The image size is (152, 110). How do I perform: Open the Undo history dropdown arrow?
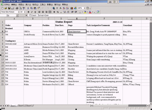pyautogui.click(x=45, y=8)
